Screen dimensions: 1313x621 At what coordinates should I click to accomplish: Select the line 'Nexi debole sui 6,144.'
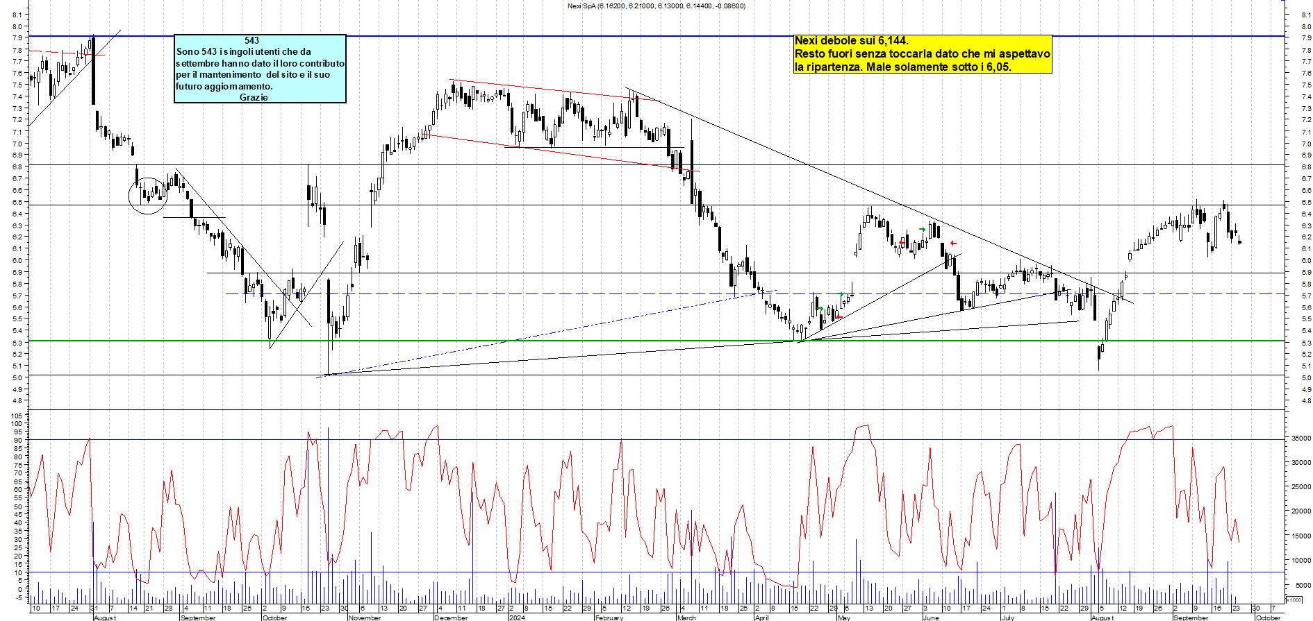pyautogui.click(x=851, y=41)
